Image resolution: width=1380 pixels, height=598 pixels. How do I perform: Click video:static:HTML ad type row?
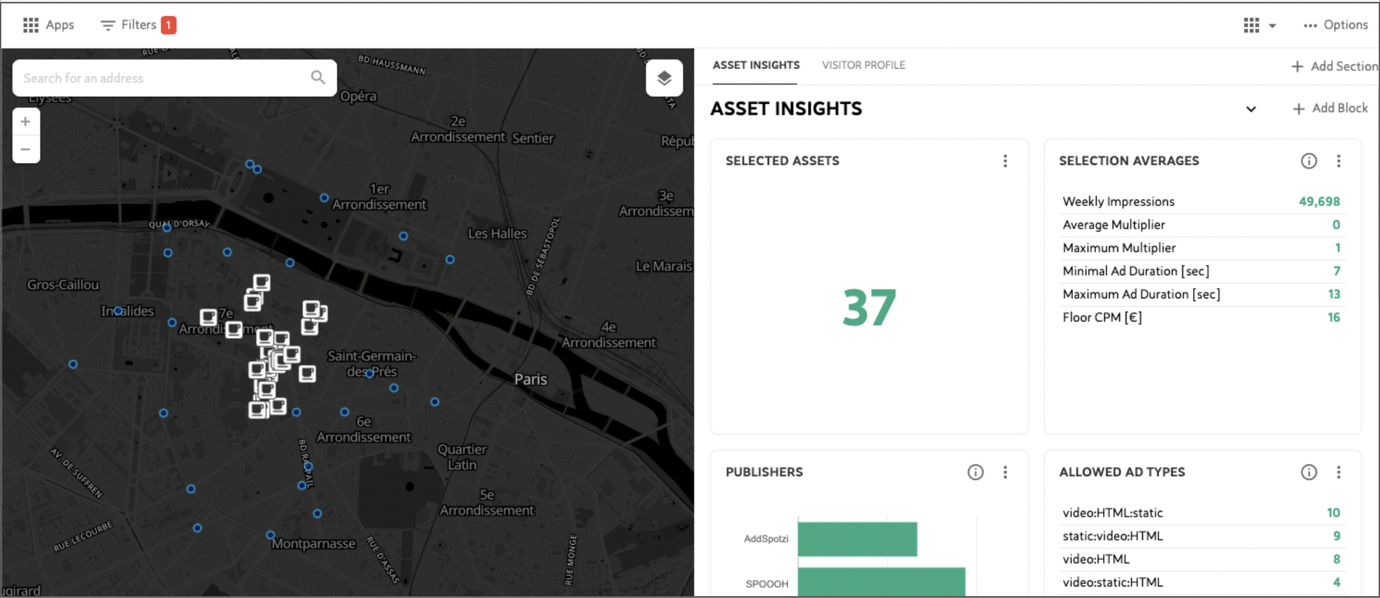click(x=1201, y=582)
